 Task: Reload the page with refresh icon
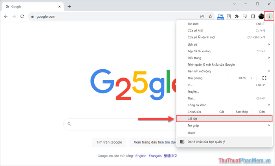tap(22, 17)
